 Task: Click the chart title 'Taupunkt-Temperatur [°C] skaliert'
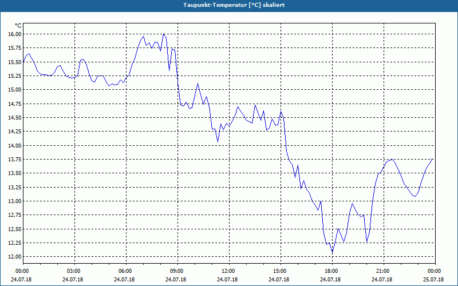(234, 5)
